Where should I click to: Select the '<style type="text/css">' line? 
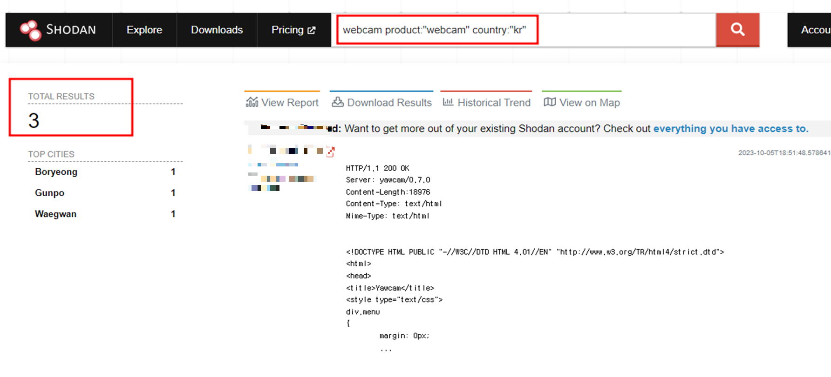(394, 300)
